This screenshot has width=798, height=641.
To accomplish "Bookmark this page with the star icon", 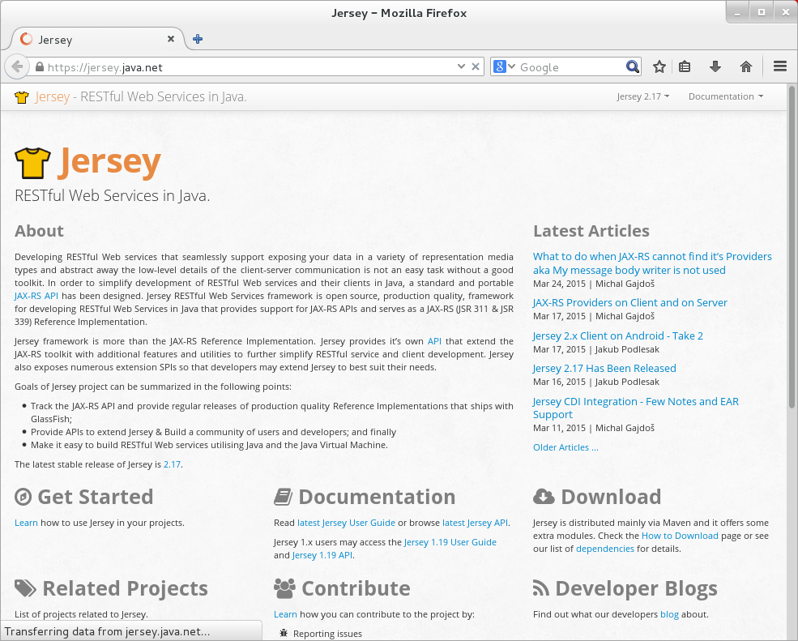I will [659, 66].
